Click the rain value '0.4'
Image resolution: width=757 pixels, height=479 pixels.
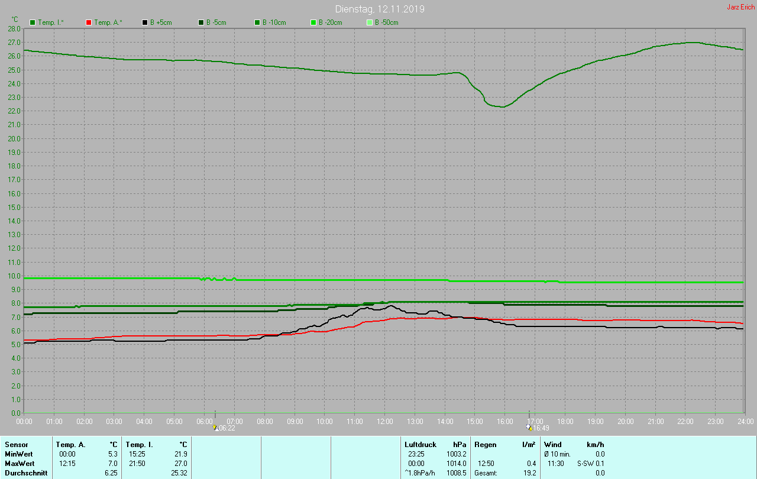[531, 463]
